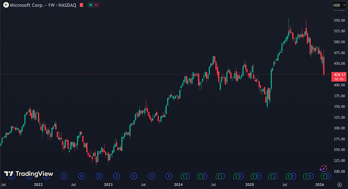Click the red flag symbol marker
348x189 pixels.
click(82, 5)
